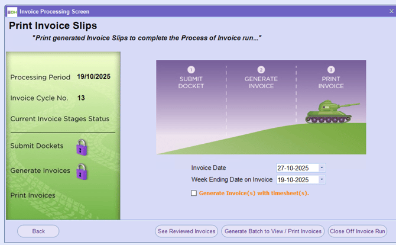Enable Generate Invoice(s) with timesheet(s) checkbox
This screenshot has width=396, height=245.
coord(194,193)
